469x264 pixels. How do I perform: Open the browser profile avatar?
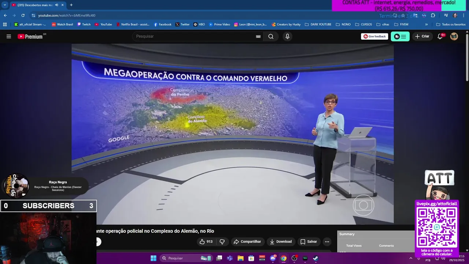point(455,15)
